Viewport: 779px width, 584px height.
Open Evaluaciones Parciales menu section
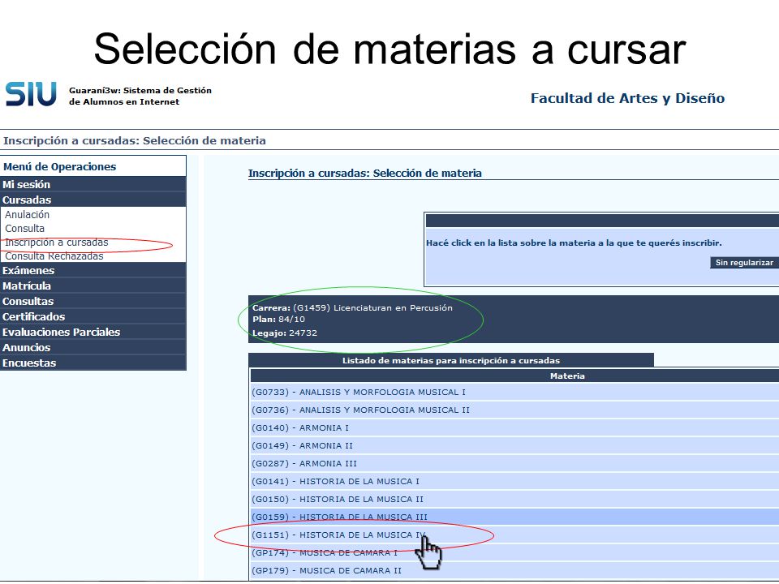click(x=93, y=332)
